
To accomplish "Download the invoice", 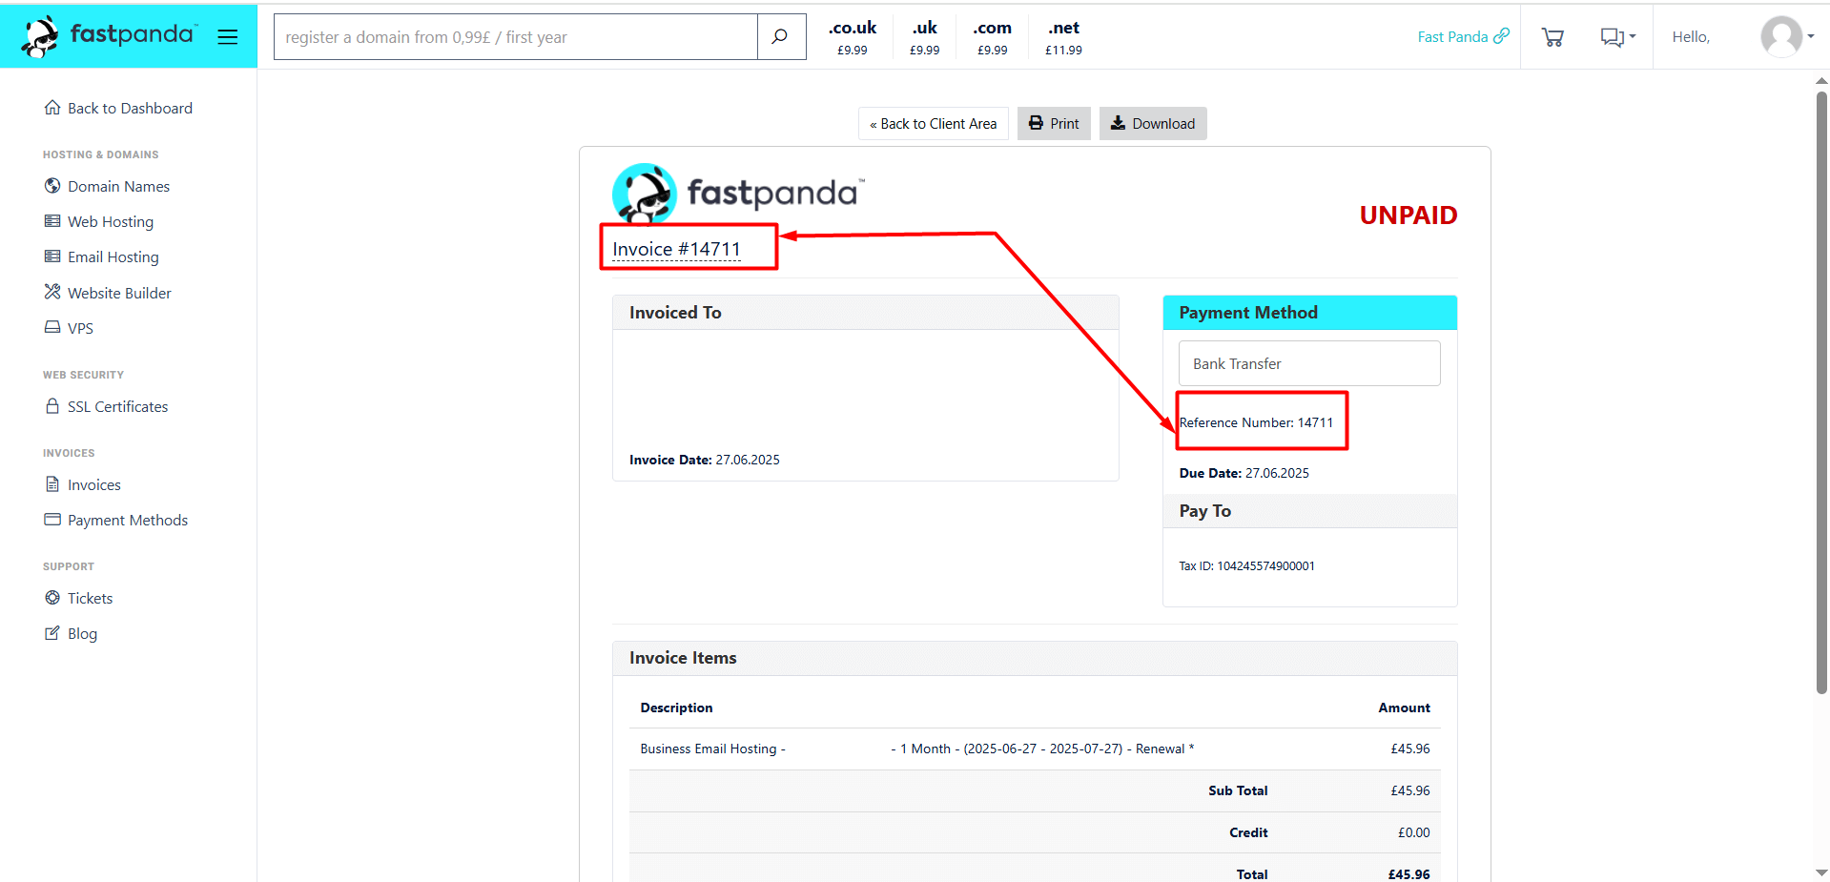I will coord(1153,123).
